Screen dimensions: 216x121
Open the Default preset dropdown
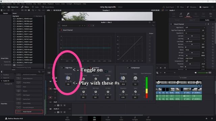point(71,26)
